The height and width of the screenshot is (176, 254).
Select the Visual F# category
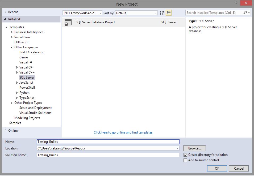click(x=26, y=62)
